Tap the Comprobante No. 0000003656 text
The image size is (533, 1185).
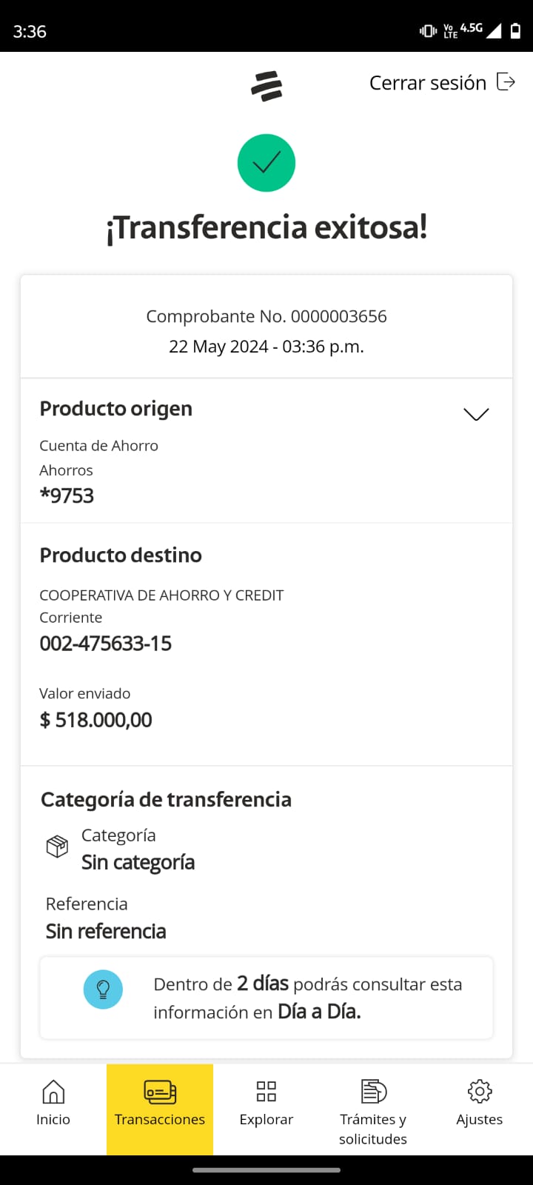click(x=266, y=316)
